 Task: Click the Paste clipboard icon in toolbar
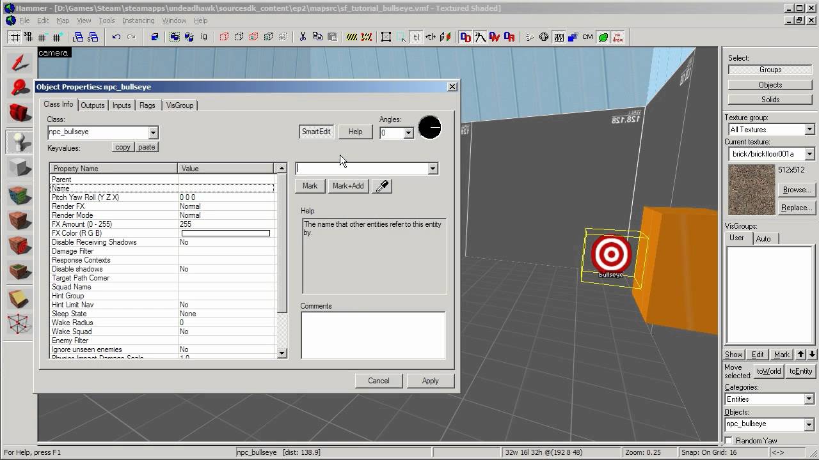332,37
